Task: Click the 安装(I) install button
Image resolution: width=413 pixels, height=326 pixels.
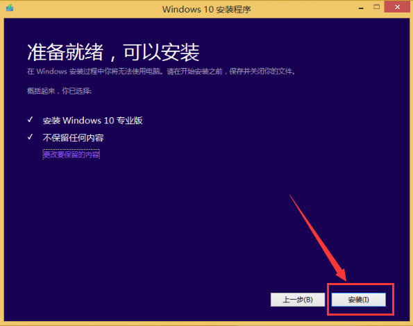Action: pos(358,300)
